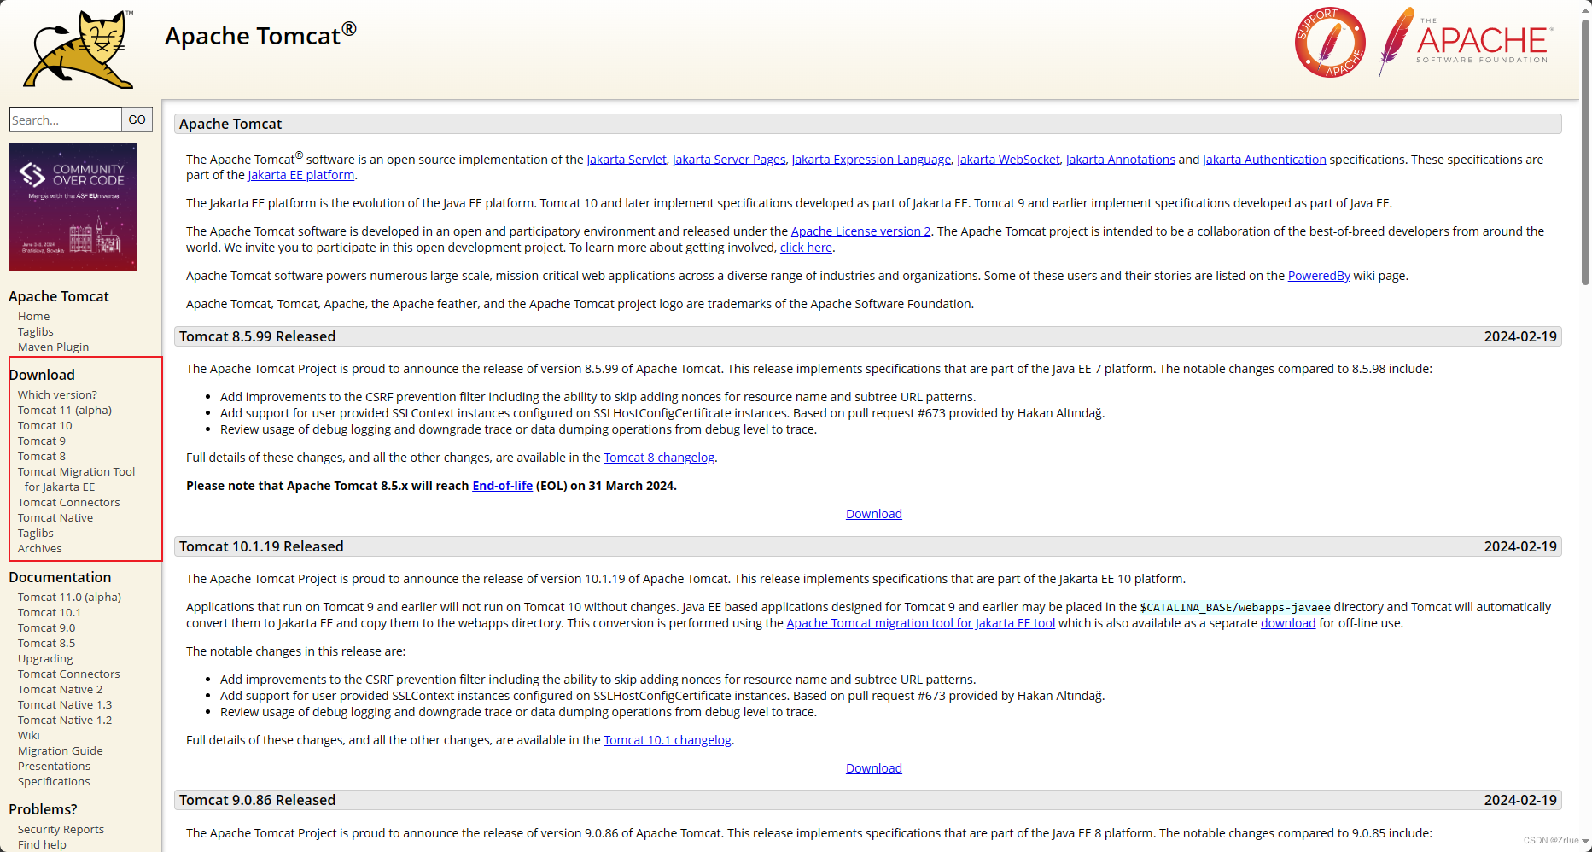
Task: Click the 'click here' participation link
Action: [x=806, y=248]
